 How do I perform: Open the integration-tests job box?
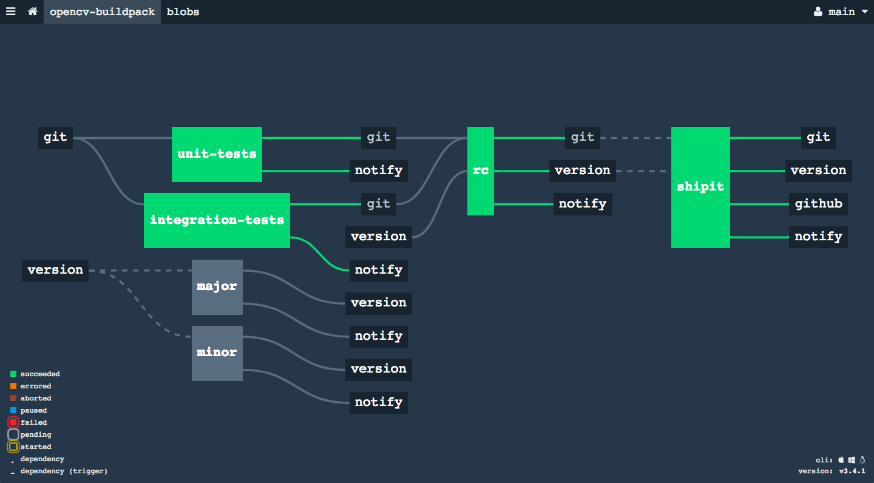pos(217,220)
